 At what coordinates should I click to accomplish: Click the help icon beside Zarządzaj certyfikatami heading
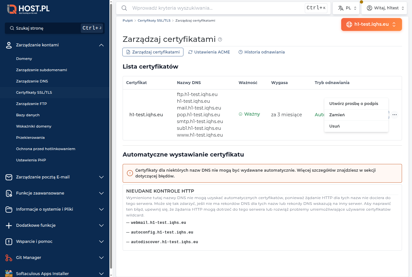pos(220,40)
